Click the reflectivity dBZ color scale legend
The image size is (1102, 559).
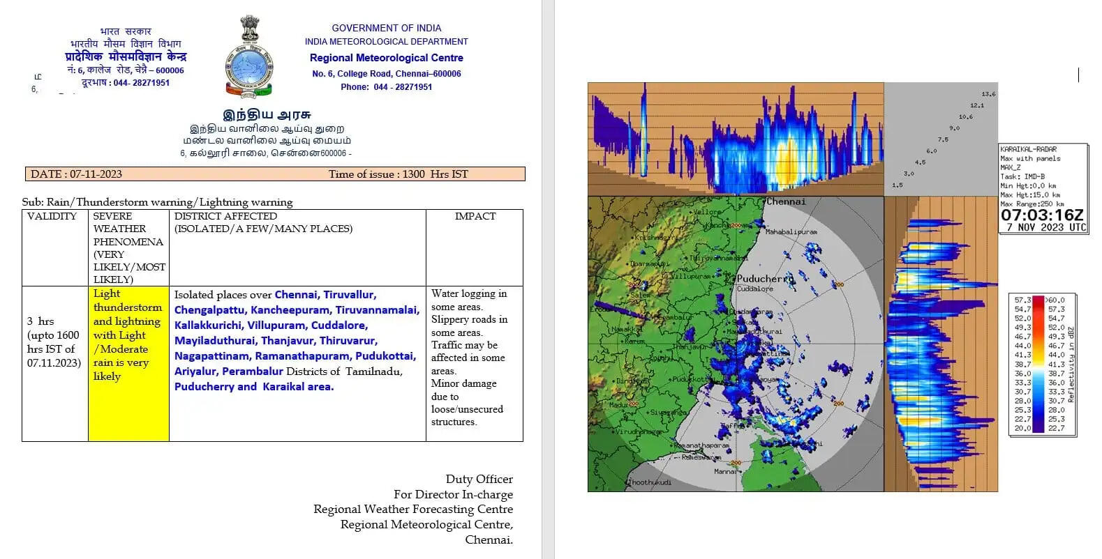[x=1041, y=365]
